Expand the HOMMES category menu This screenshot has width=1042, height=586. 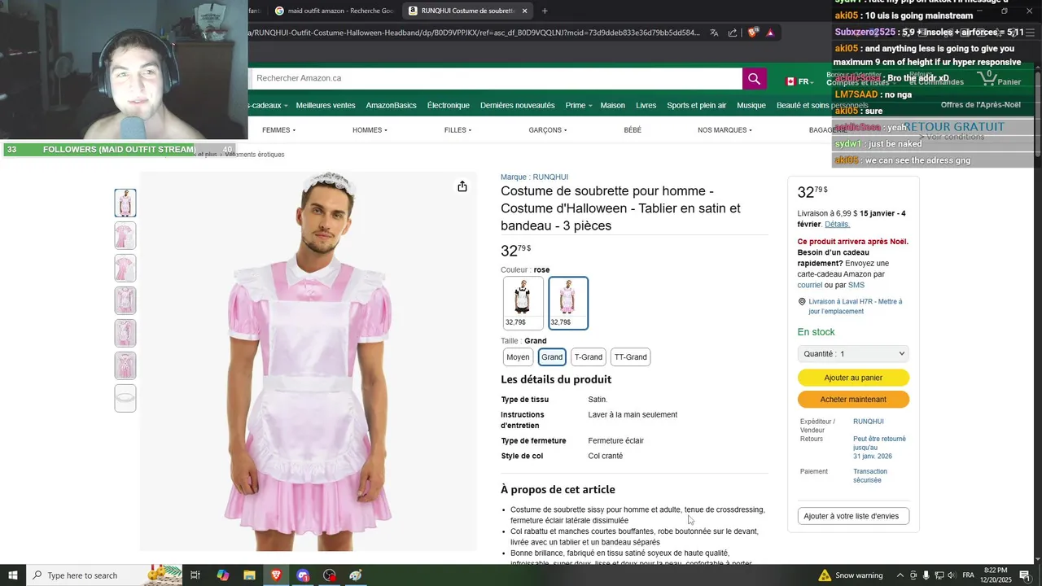click(x=370, y=130)
